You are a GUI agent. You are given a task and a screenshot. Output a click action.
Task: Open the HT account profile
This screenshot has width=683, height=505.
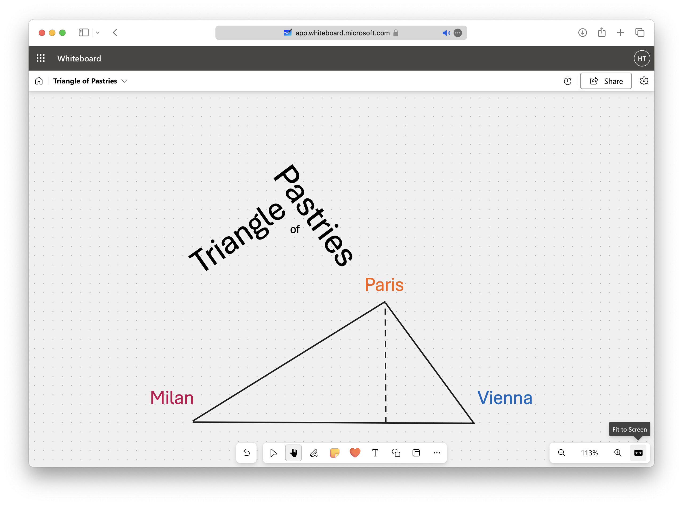(642, 58)
